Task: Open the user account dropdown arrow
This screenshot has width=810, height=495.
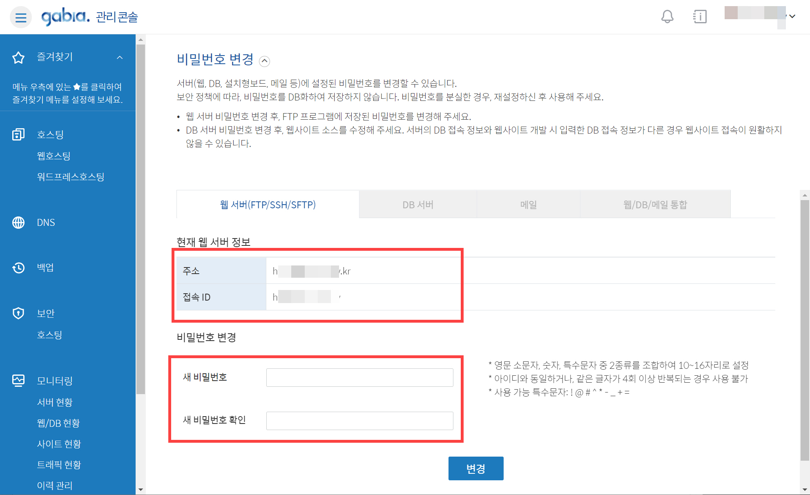Action: pyautogui.click(x=792, y=16)
